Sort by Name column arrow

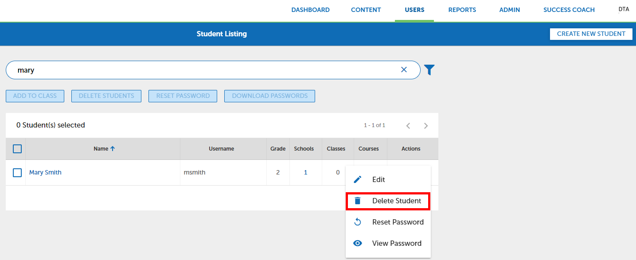tap(113, 149)
